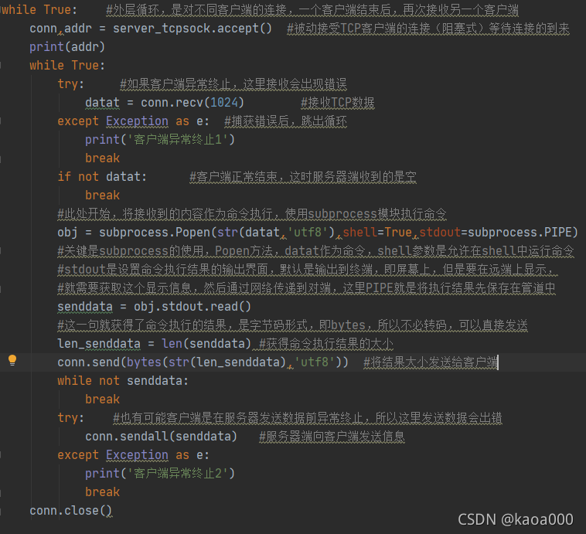Collapse the last except Exception block fold marker
The image size is (586, 534).
tap(1, 454)
